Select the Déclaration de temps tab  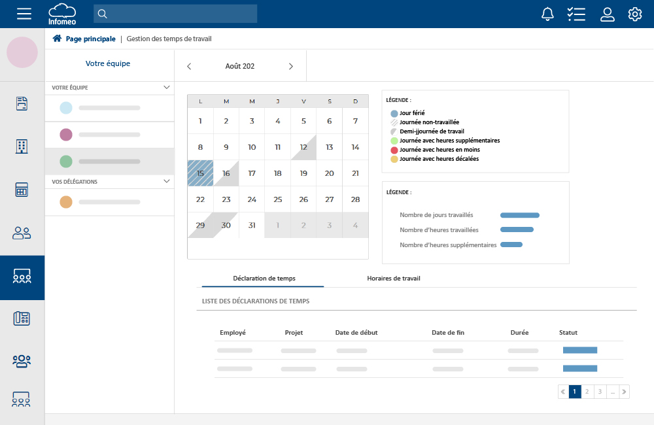pyautogui.click(x=264, y=278)
